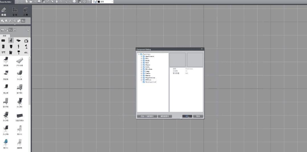Select the toilet category icon

coord(11,47)
